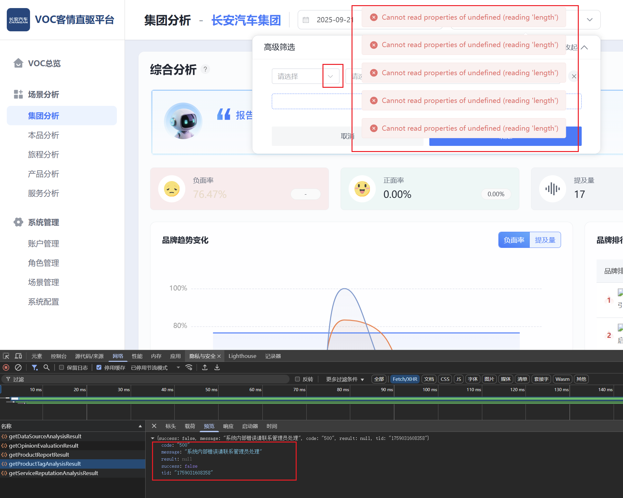Switch to the 响应 tab
The width and height of the screenshot is (623, 498).
228,426
